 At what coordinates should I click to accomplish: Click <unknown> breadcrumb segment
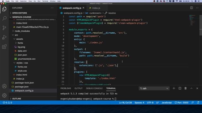point(95,13)
